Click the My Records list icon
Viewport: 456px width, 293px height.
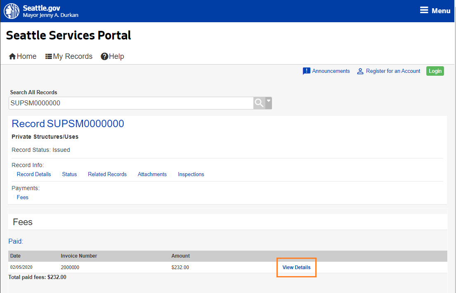49,56
